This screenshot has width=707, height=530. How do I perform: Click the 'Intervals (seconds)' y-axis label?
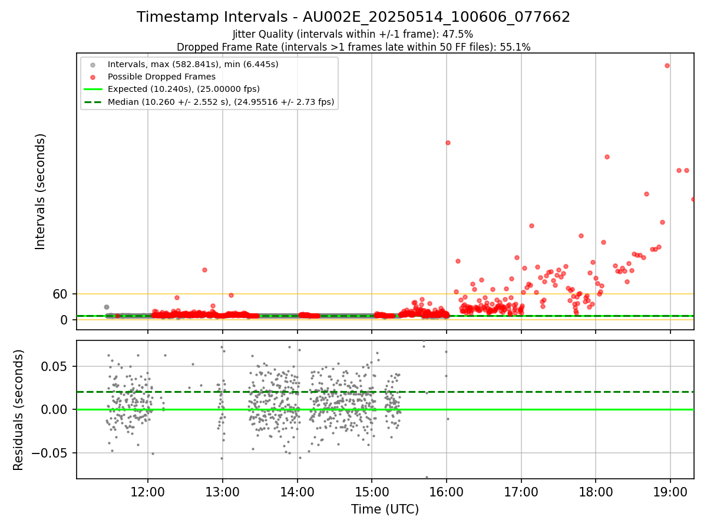point(40,191)
